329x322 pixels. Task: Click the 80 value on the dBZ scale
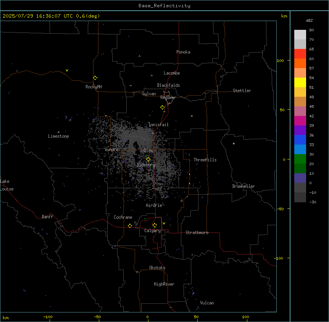coord(311,30)
